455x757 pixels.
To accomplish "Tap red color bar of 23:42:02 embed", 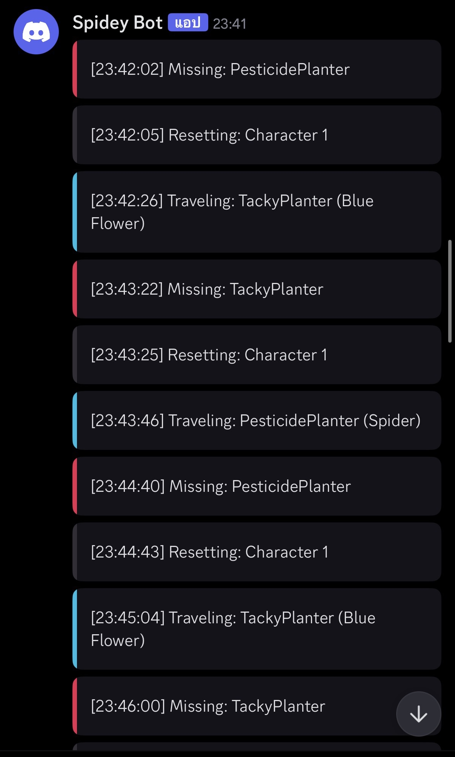I will click(75, 69).
